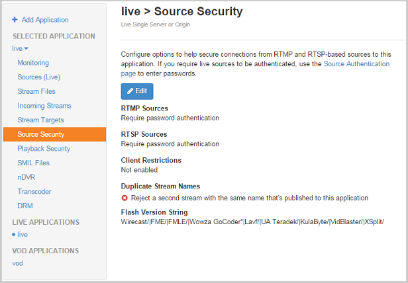Navigate to Stream Targets
This screenshot has height=283, width=408.
[x=40, y=120]
